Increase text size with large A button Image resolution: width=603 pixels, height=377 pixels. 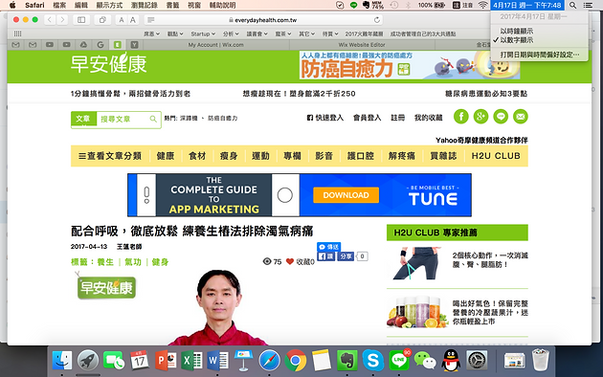pos(133,20)
